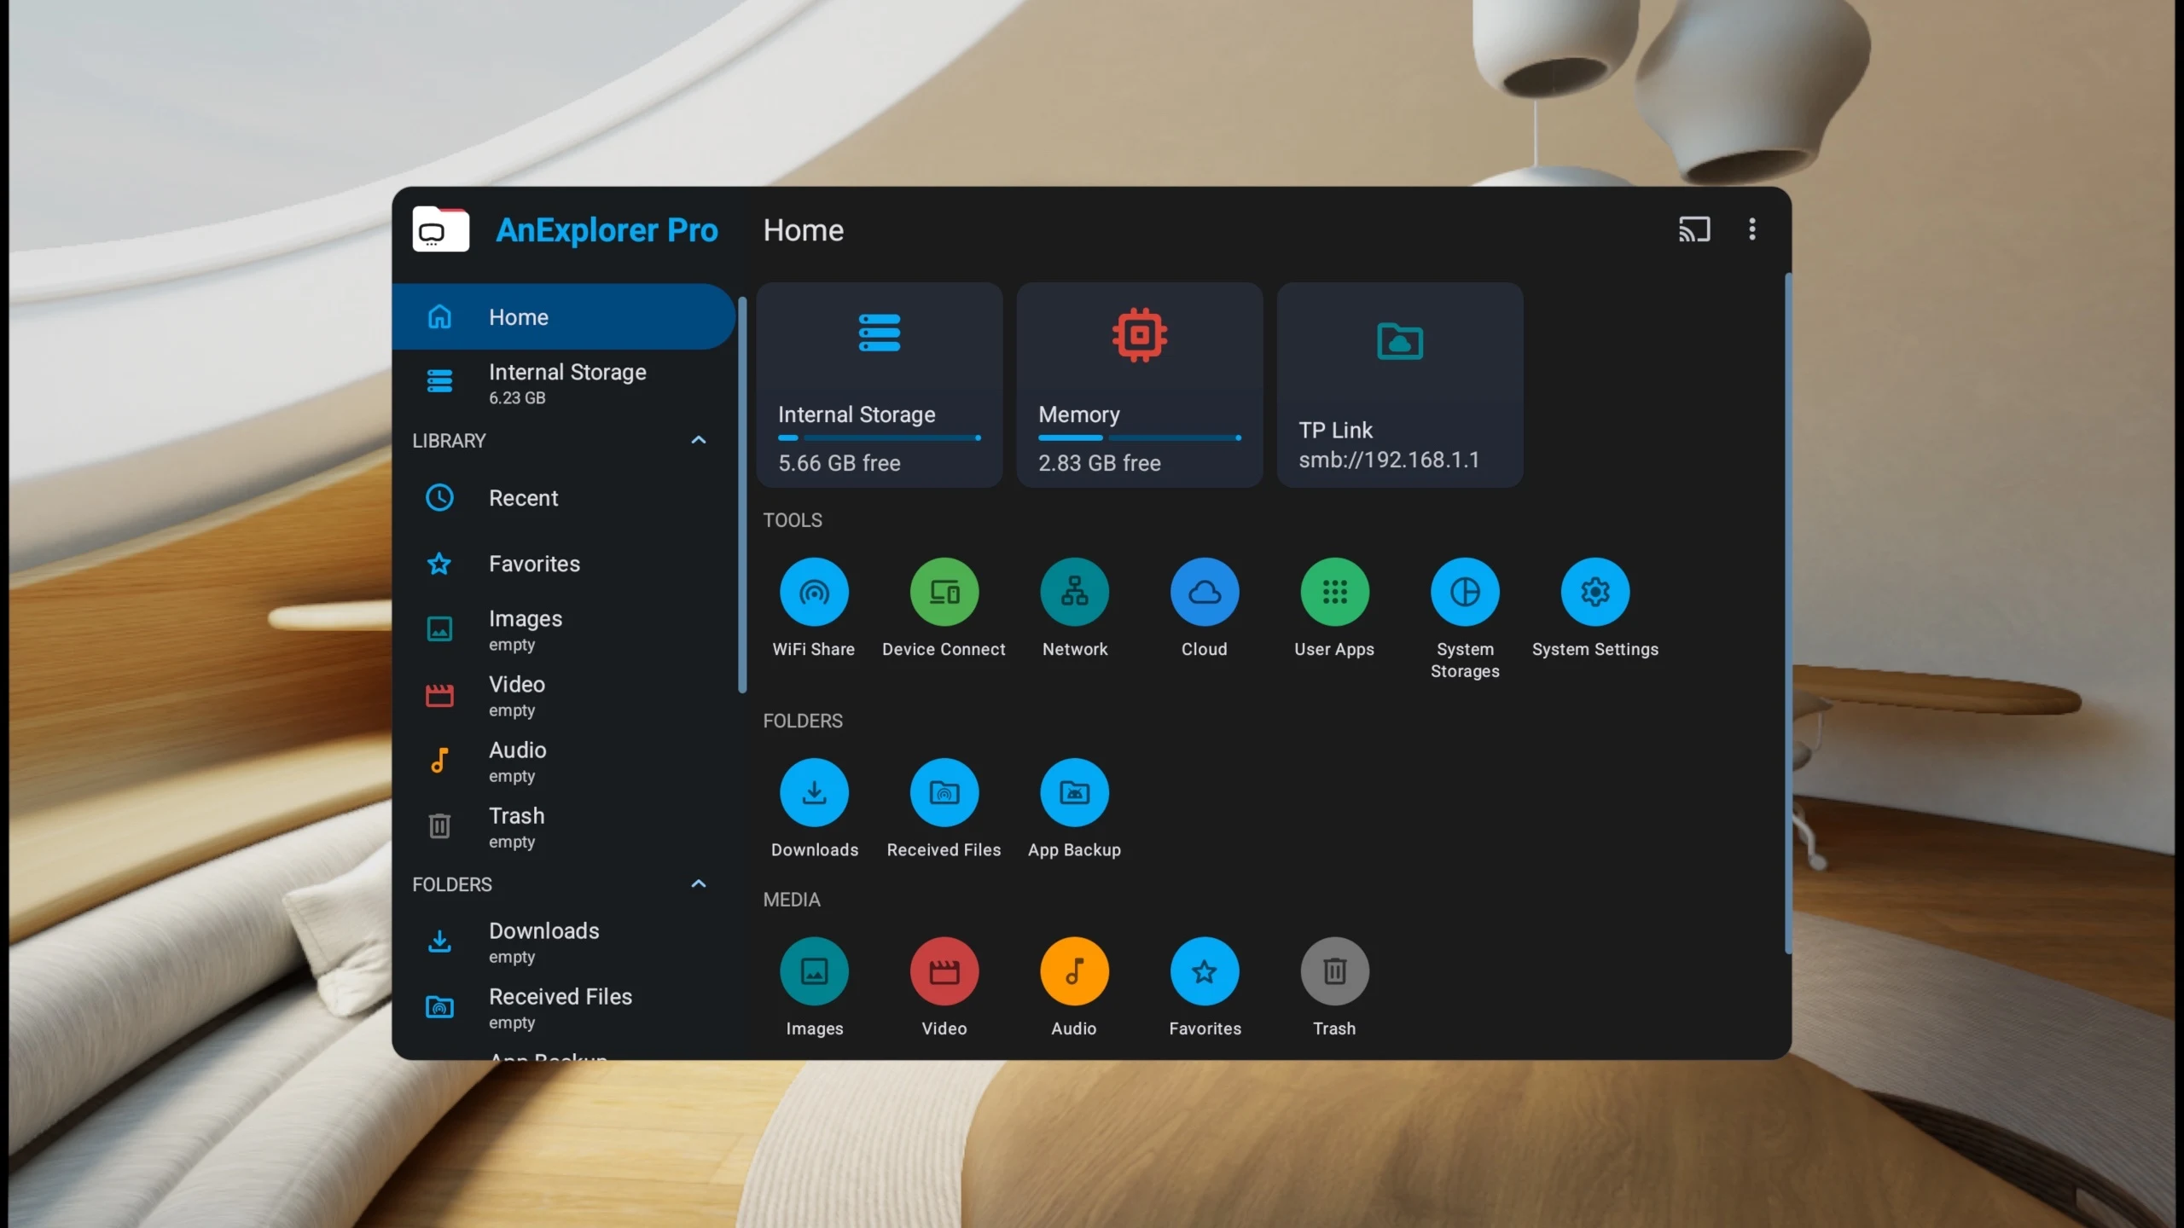Open Downloads in sidebar folders
Screen dimensions: 2184x1228
pos(563,942)
